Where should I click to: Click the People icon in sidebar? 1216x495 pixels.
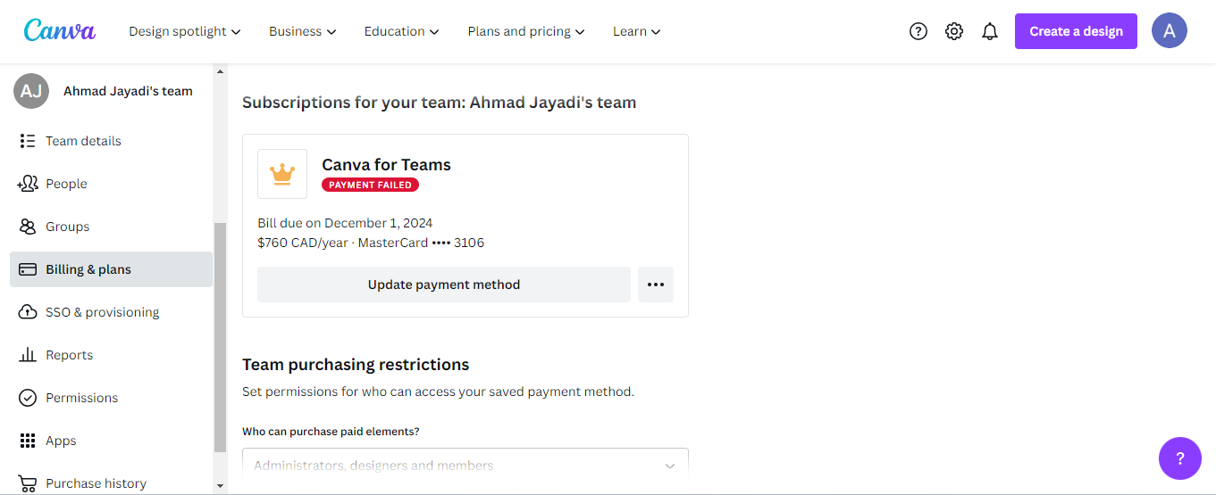(x=28, y=184)
